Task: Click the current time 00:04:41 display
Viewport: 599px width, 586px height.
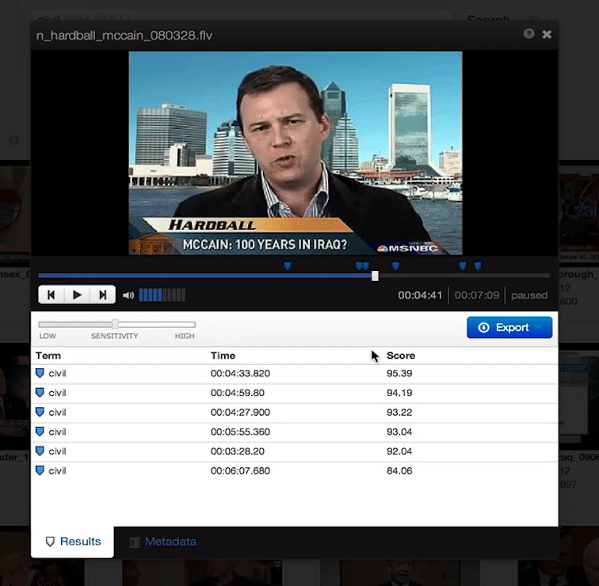Action: (x=420, y=295)
